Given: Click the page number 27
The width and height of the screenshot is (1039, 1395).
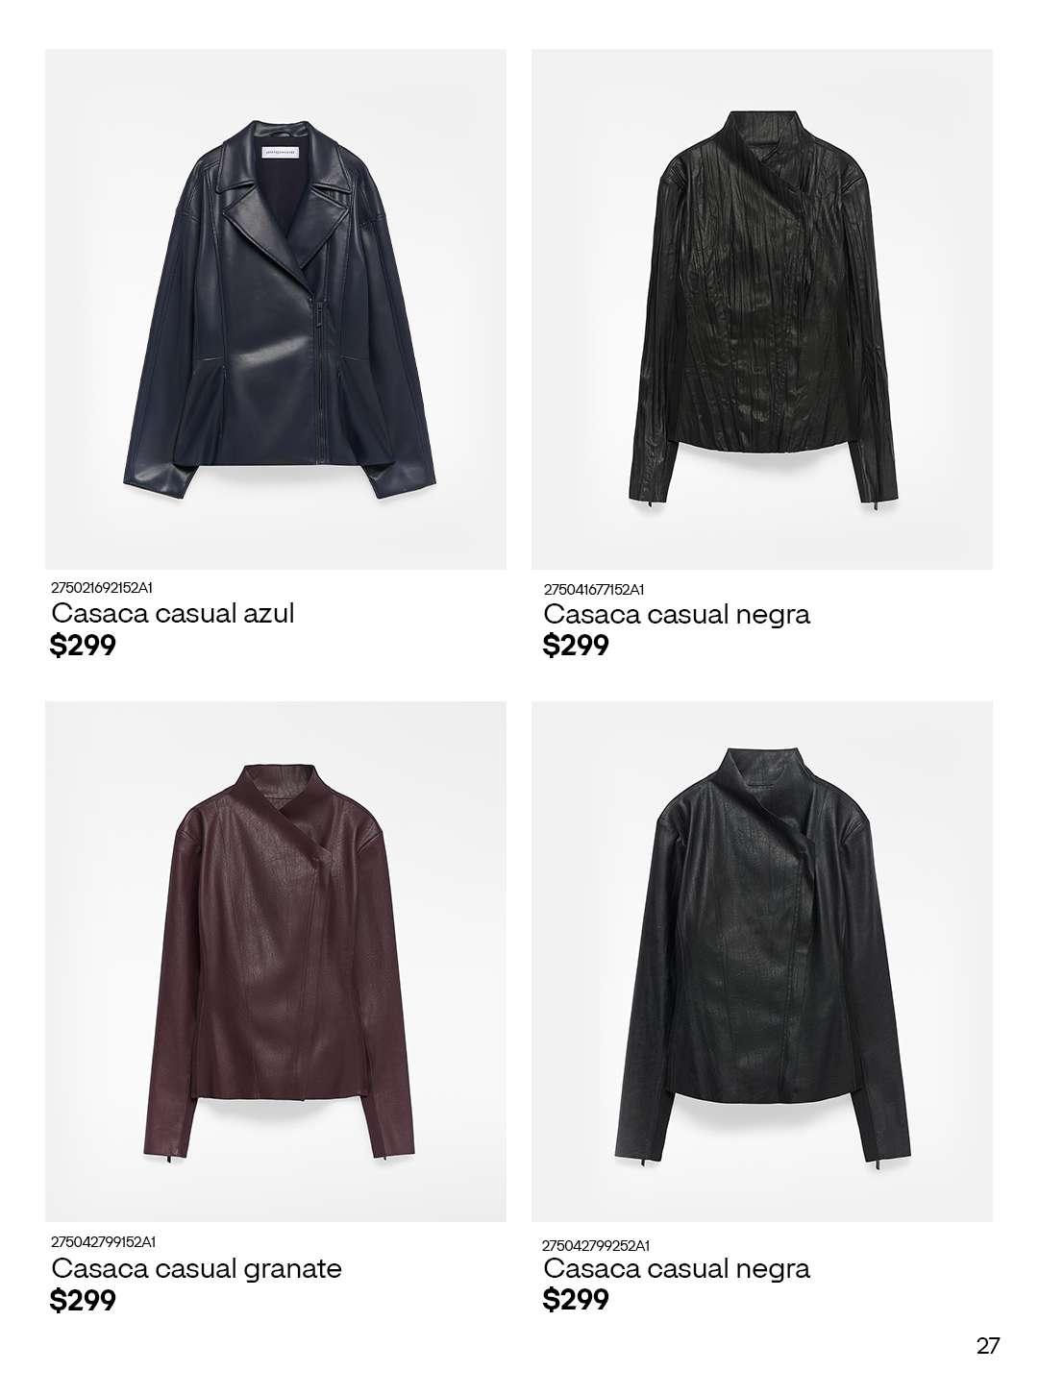Looking at the screenshot, I should (988, 1346).
